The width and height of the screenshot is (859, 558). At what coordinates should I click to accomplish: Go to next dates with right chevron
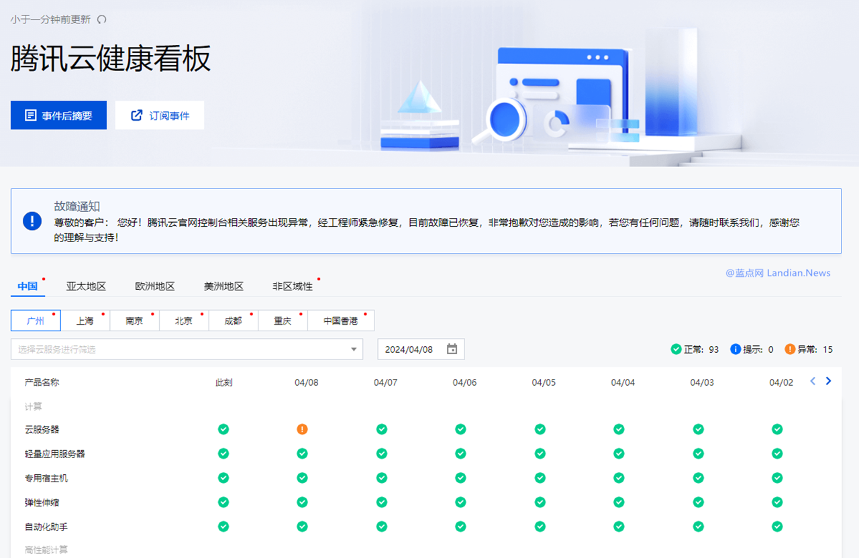pyautogui.click(x=828, y=381)
